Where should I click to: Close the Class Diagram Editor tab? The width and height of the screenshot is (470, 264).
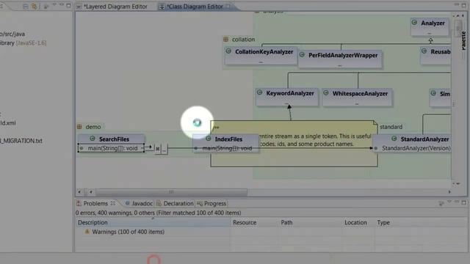coord(228,6)
